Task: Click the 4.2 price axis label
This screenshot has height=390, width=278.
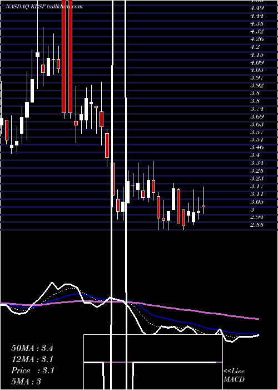Action: click(x=255, y=47)
